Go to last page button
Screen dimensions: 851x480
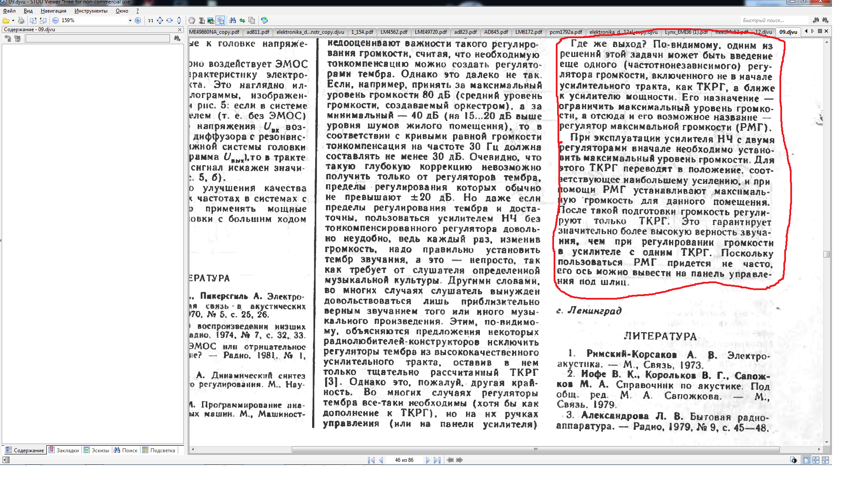coord(437,460)
